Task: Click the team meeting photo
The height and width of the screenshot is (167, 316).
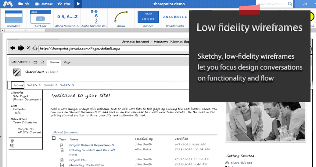Action: tap(266, 122)
